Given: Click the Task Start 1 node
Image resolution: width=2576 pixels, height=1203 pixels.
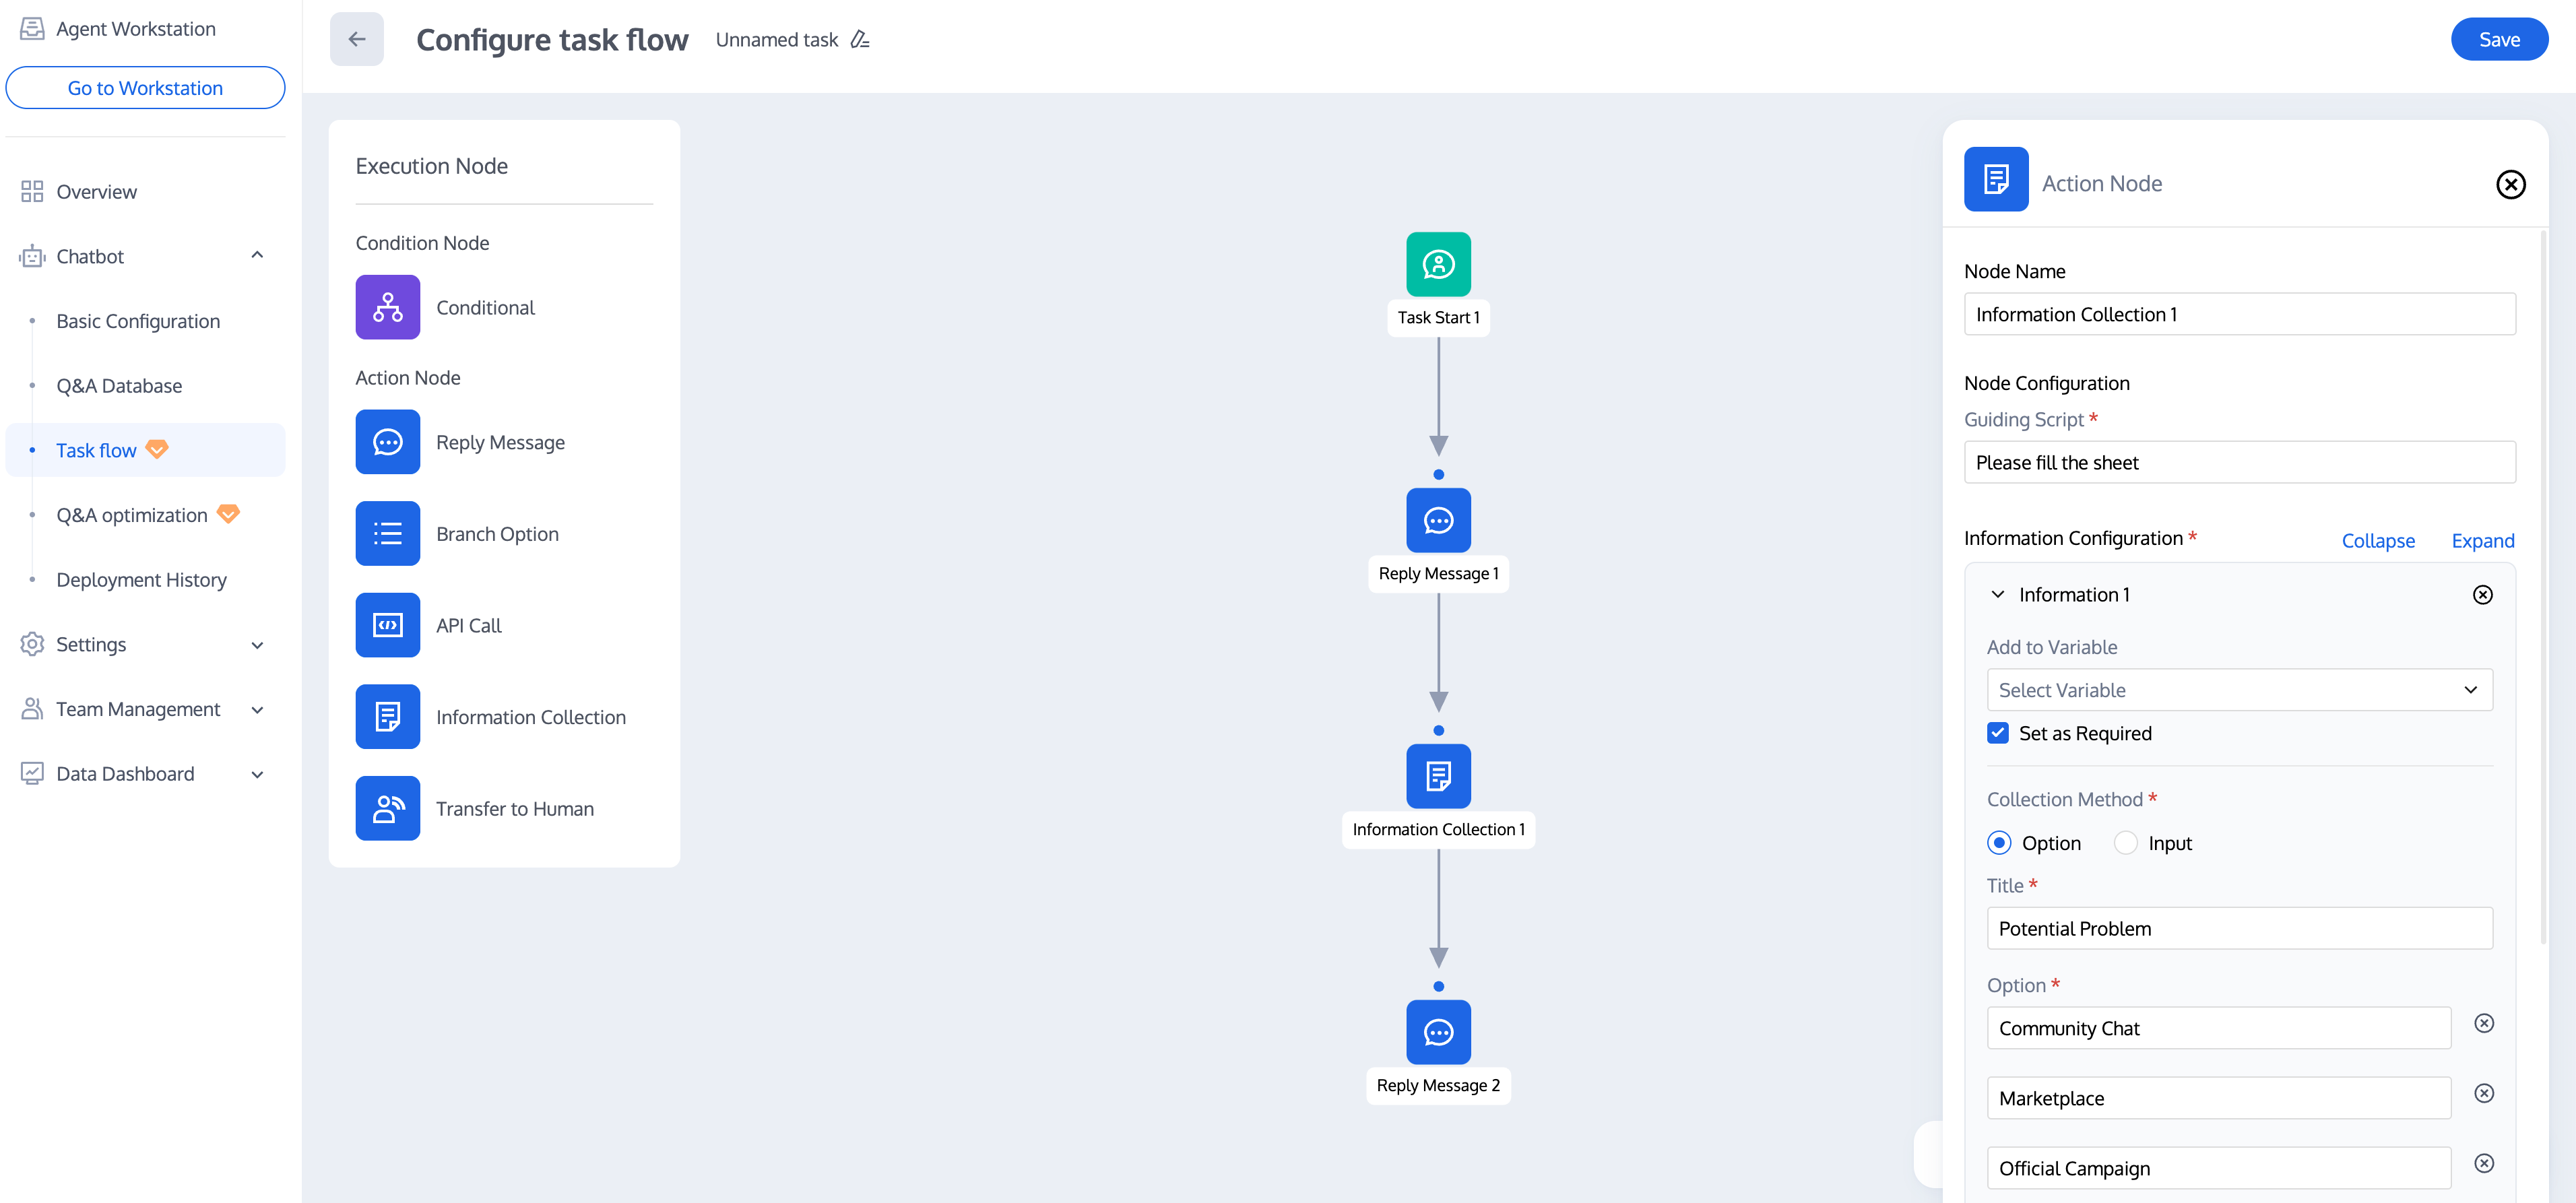Looking at the screenshot, I should point(1437,265).
